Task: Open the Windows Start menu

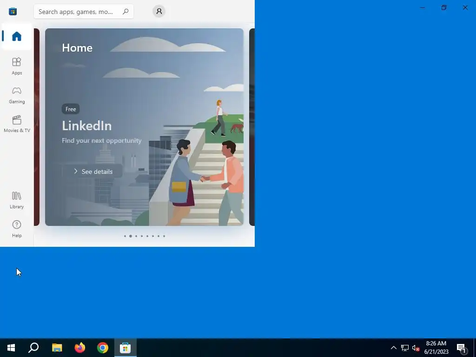Action: coord(11,348)
